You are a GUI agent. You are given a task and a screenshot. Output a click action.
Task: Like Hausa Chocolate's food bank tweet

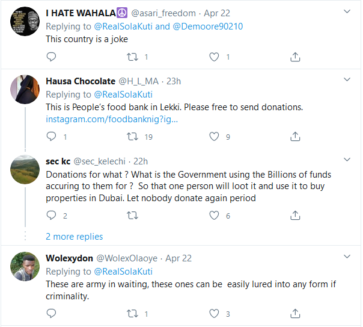click(x=214, y=137)
